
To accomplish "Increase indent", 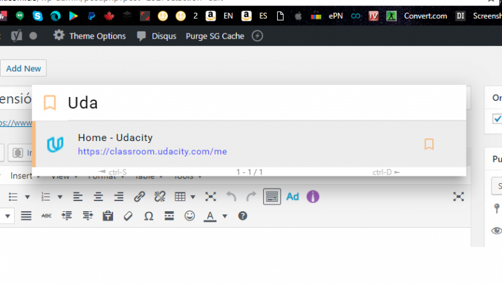I will [88, 216].
